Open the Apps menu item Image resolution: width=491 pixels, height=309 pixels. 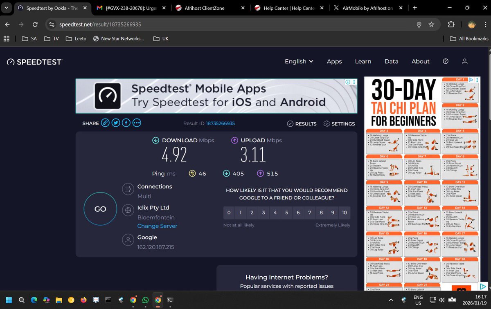pos(334,61)
